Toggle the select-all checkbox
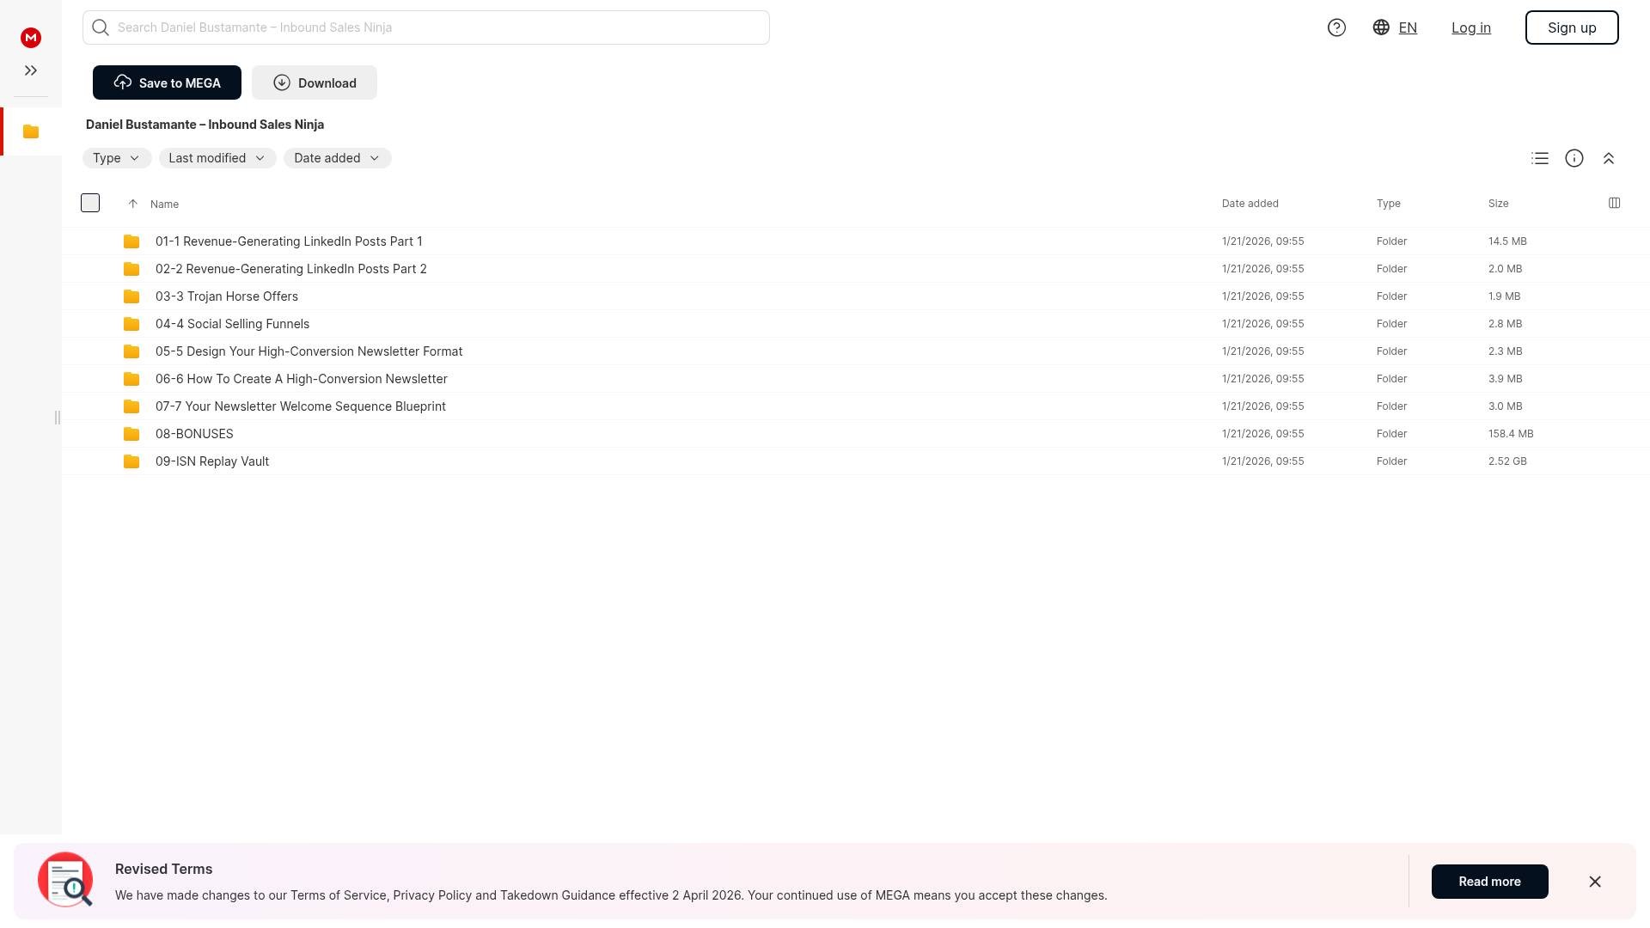This screenshot has width=1650, height=928. point(90,203)
